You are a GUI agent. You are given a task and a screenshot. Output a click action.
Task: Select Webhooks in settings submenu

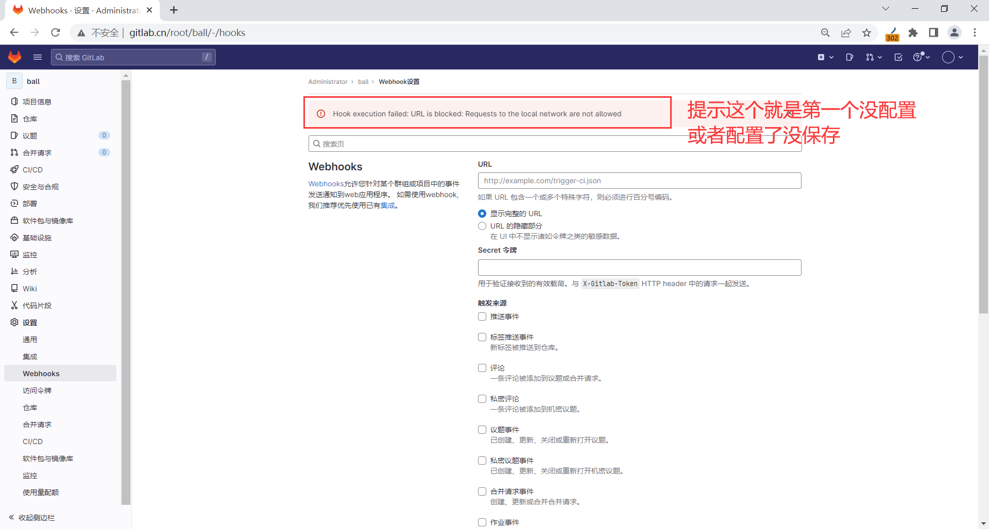pyautogui.click(x=60, y=374)
